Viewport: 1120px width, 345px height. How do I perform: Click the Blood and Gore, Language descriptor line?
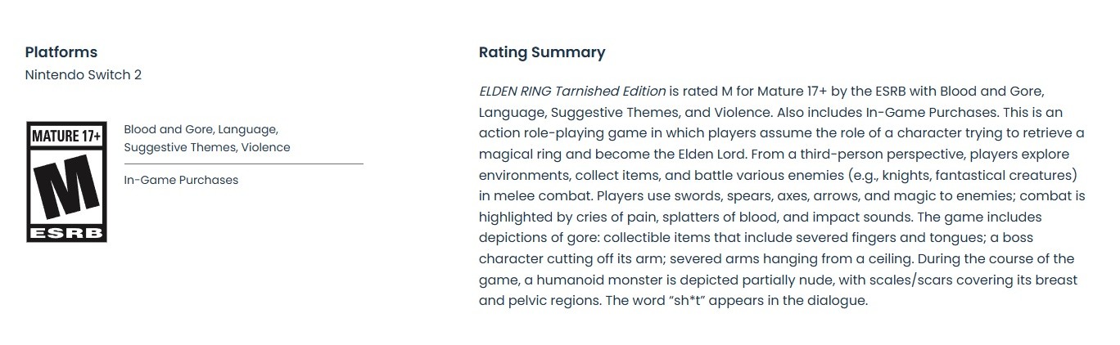(201, 130)
